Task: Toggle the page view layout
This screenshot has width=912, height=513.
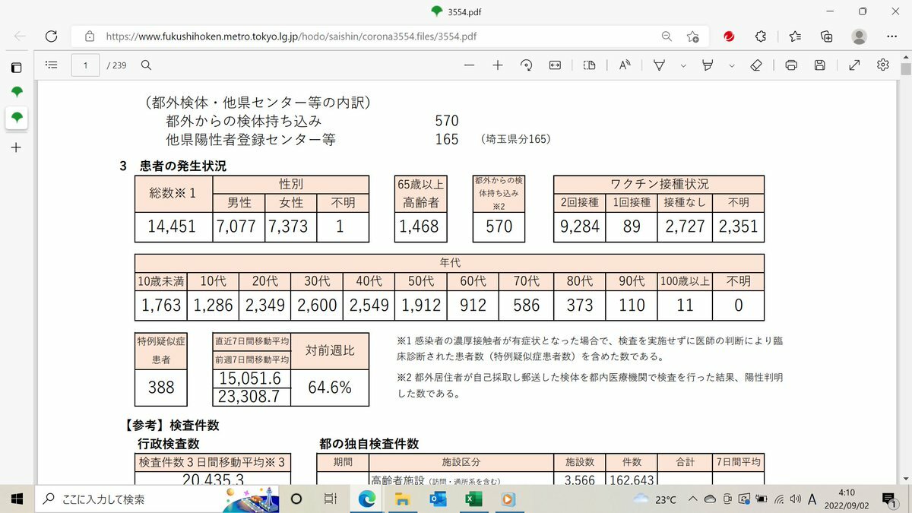Action: (589, 65)
